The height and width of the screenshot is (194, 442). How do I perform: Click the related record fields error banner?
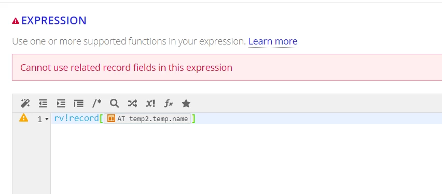227,67
